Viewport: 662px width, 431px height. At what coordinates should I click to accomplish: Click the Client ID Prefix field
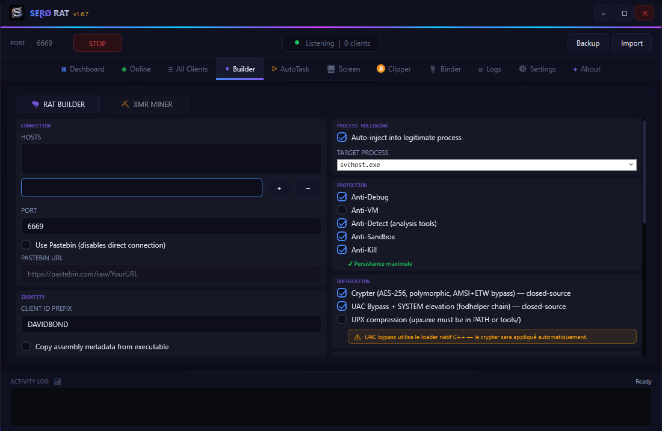tap(171, 324)
